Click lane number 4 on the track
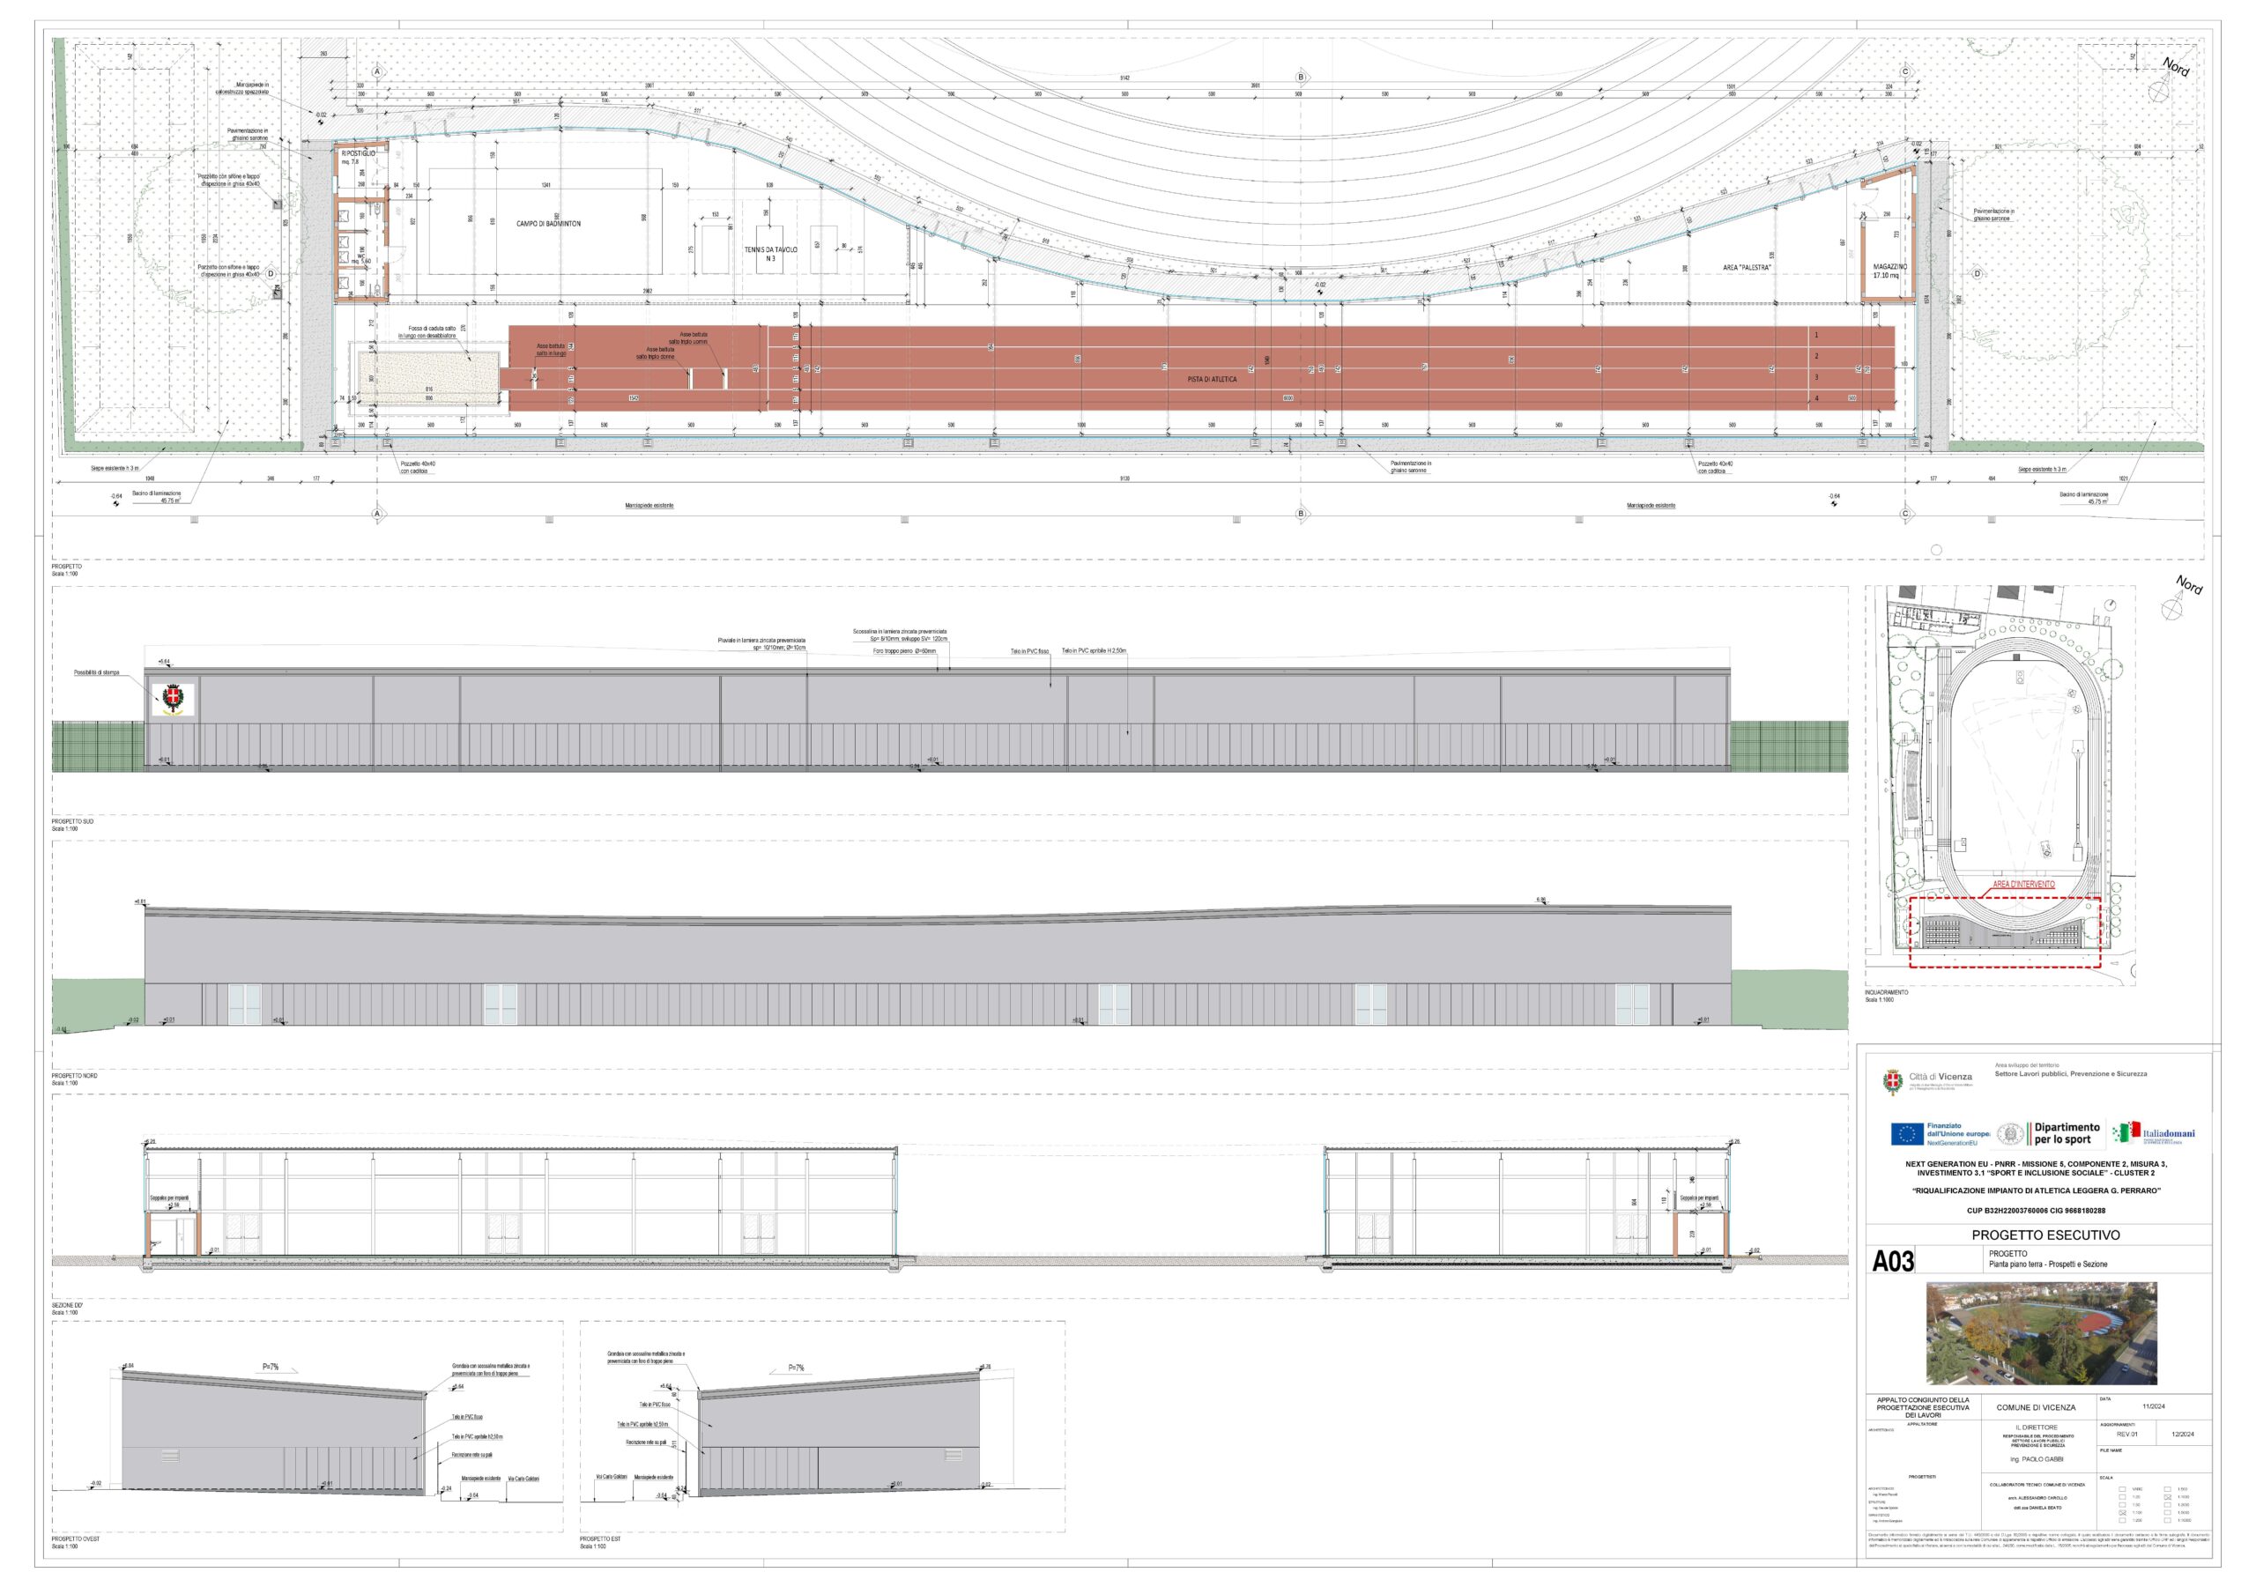Viewport: 2256px width, 1587px height. 1815,398
